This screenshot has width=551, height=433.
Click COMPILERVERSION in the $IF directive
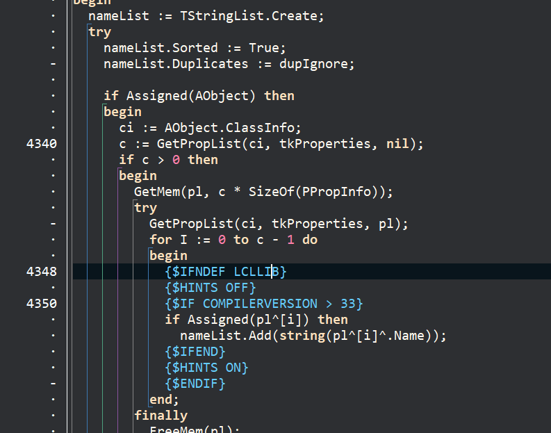(260, 304)
